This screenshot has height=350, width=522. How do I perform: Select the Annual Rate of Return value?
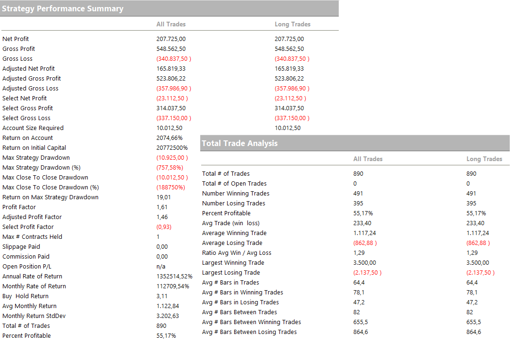pos(174,277)
